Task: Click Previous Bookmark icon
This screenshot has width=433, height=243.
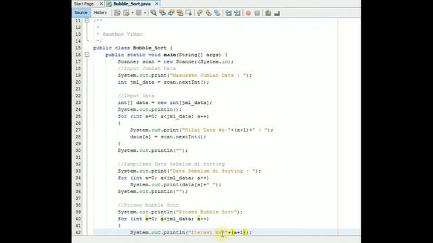Action: pyautogui.click(x=200, y=13)
